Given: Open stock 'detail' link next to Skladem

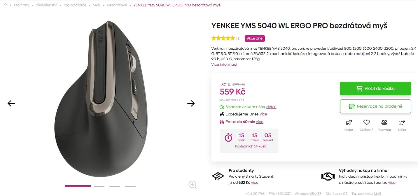Looking at the screenshot, I should (x=272, y=107).
